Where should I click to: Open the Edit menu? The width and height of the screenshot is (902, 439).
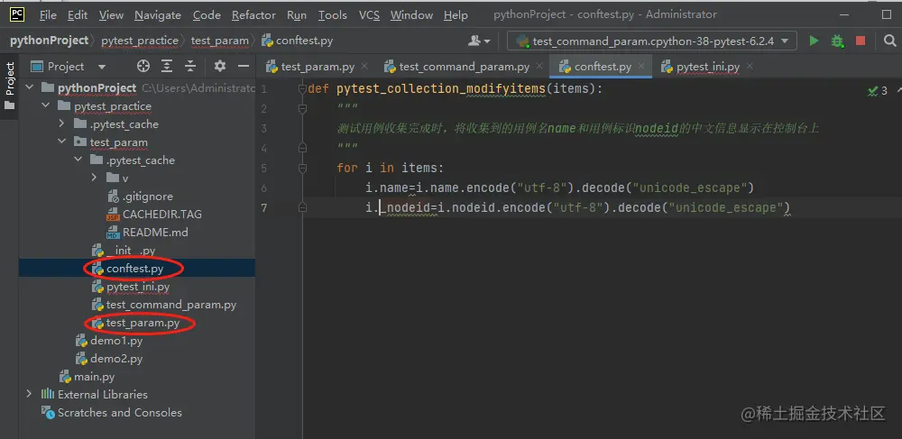(78, 15)
